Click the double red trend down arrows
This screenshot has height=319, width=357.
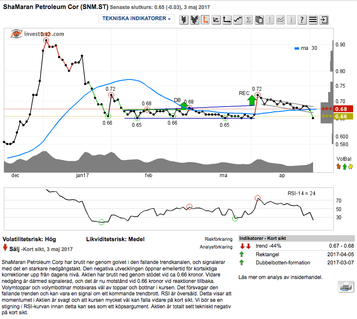click(245, 246)
